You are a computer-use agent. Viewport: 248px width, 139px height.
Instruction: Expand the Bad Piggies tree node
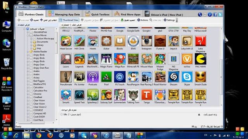pyautogui.click(x=28, y=81)
